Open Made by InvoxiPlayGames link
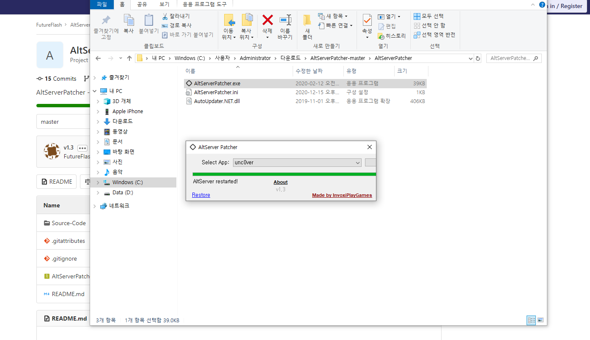Viewport: 590px width, 340px height. [342, 195]
